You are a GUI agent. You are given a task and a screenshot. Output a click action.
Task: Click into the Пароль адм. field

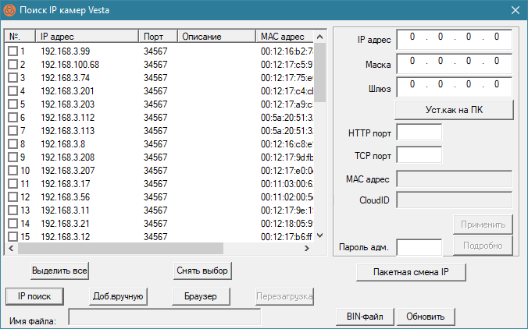pyautogui.click(x=419, y=247)
